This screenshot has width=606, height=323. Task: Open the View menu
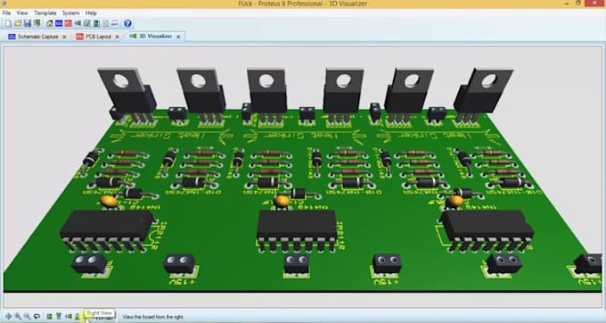[22, 12]
